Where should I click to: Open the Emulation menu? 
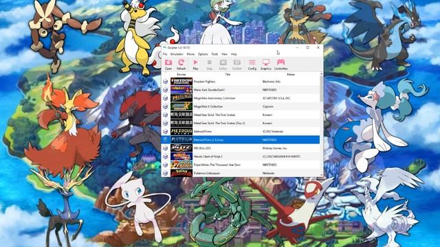177,54
